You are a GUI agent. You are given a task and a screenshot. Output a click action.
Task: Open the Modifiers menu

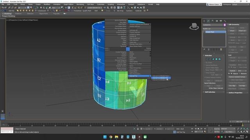pos(47,4)
